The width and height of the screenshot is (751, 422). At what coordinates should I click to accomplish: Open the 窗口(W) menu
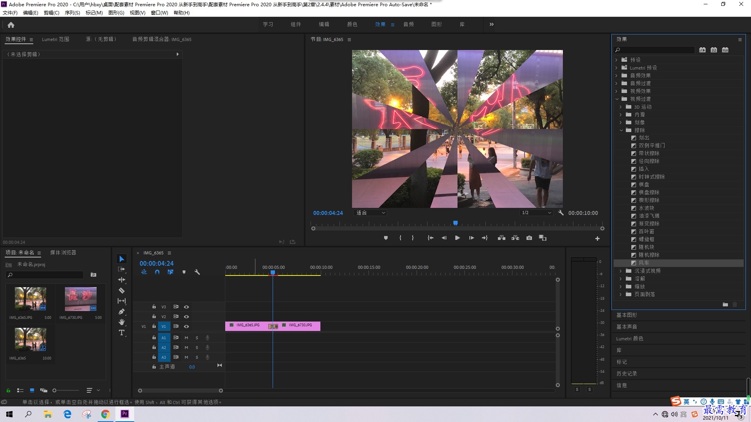click(x=159, y=13)
